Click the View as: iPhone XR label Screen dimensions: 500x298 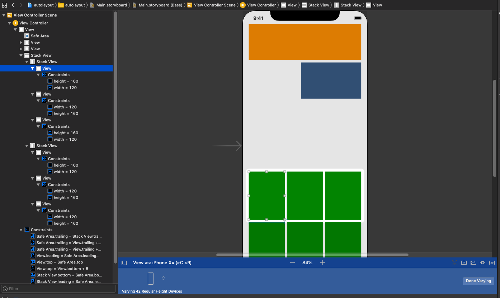point(162,263)
